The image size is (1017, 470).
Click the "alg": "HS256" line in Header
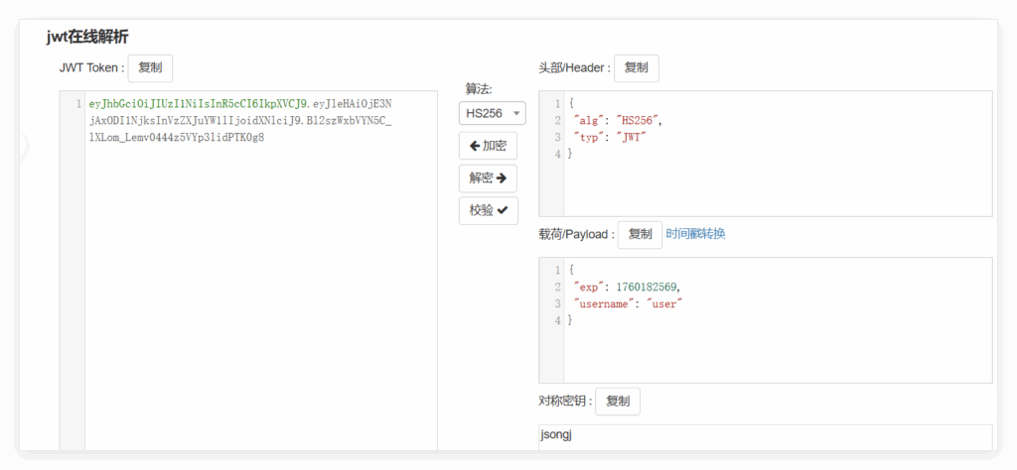coord(618,120)
